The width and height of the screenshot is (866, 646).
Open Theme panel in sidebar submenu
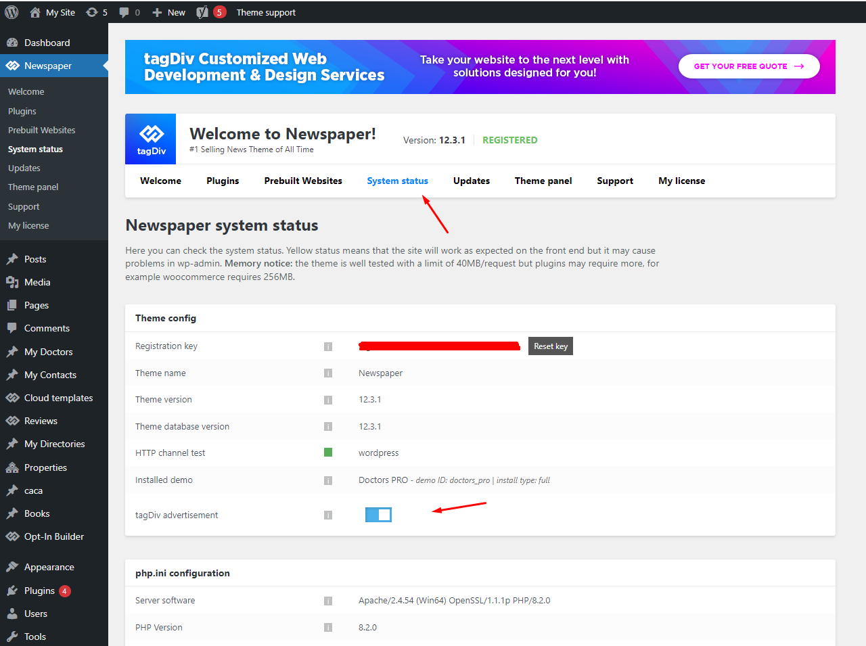pyautogui.click(x=33, y=187)
